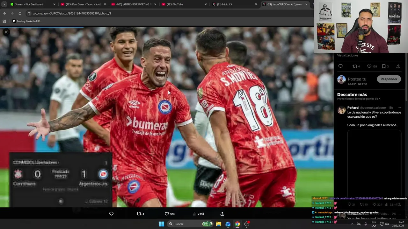Show hidden system tray icons

(352, 224)
